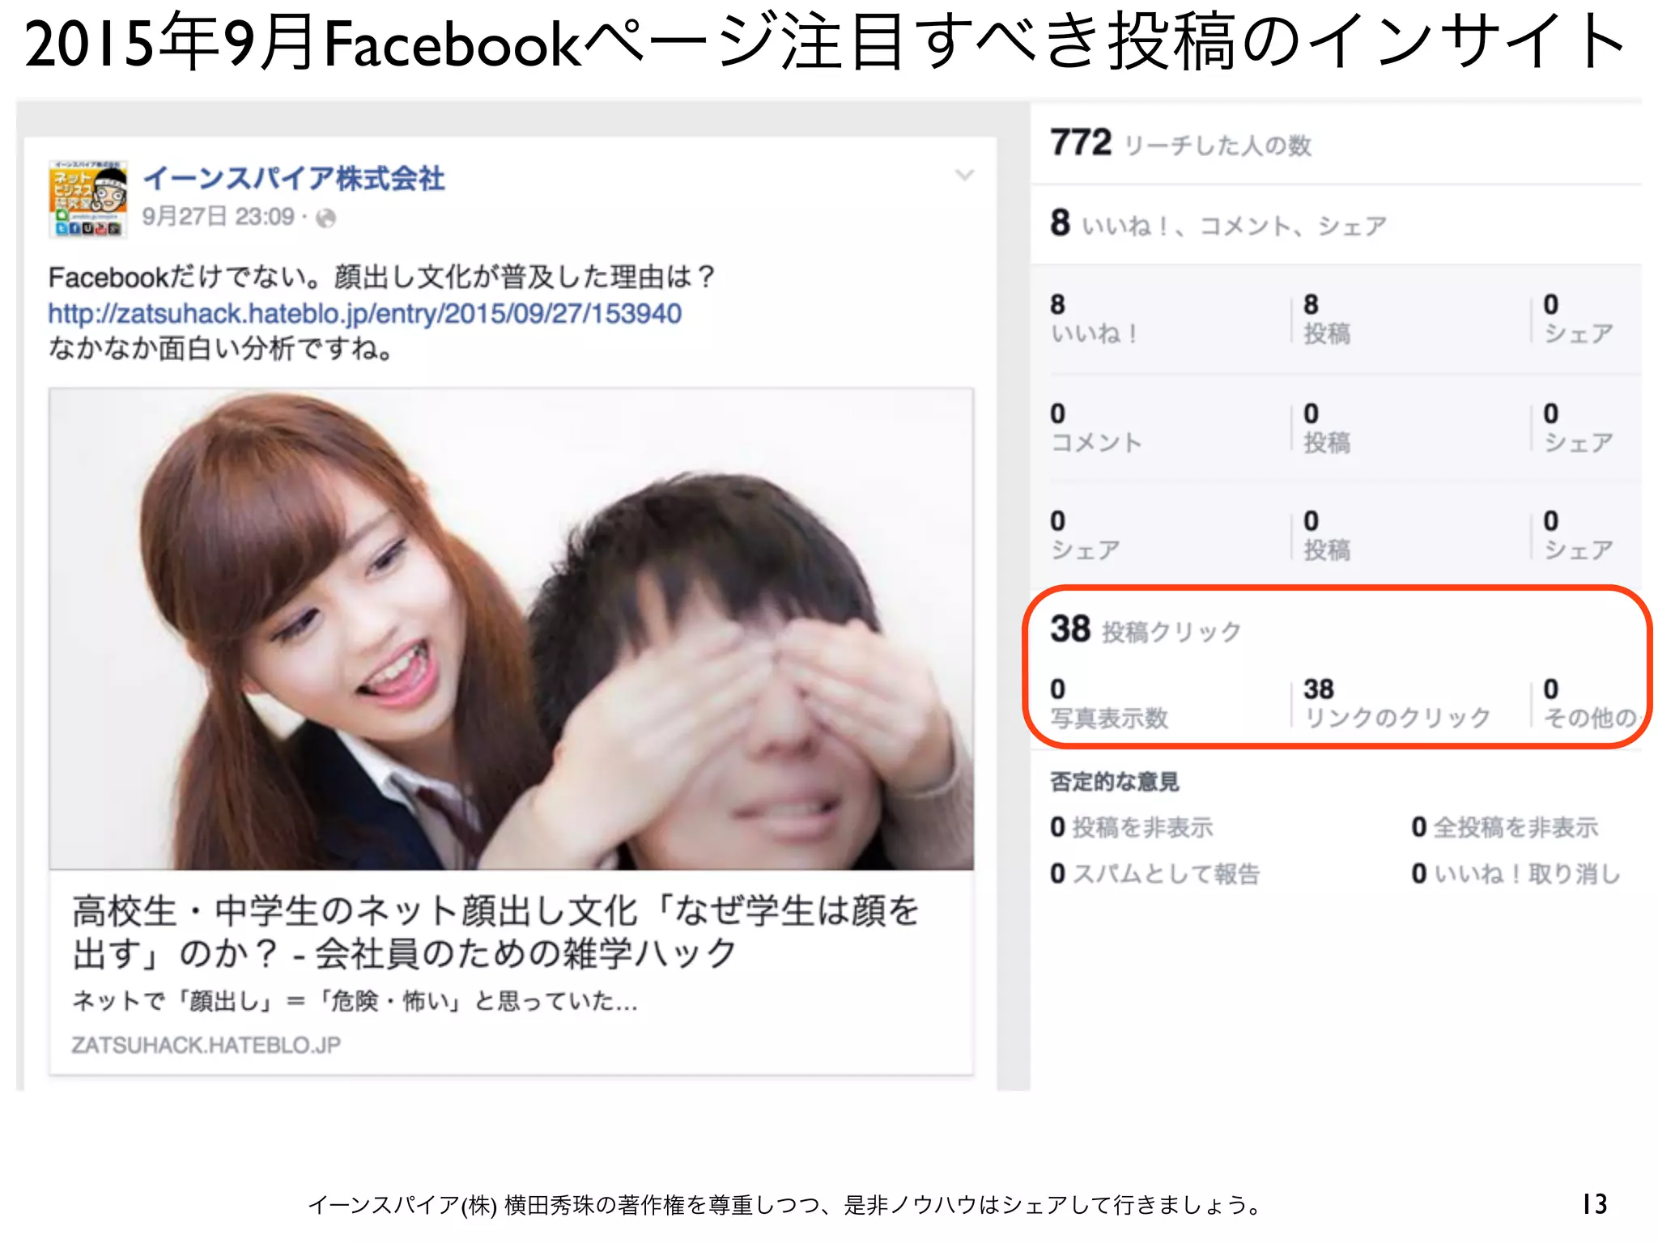Click 0 全投稿を非表示 entry
This screenshot has width=1658, height=1243.
tap(1504, 827)
